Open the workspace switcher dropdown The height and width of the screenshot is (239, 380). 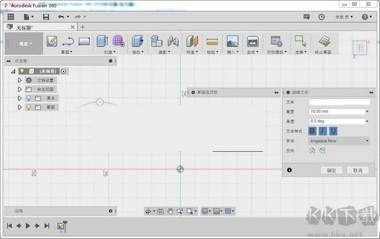pos(24,44)
